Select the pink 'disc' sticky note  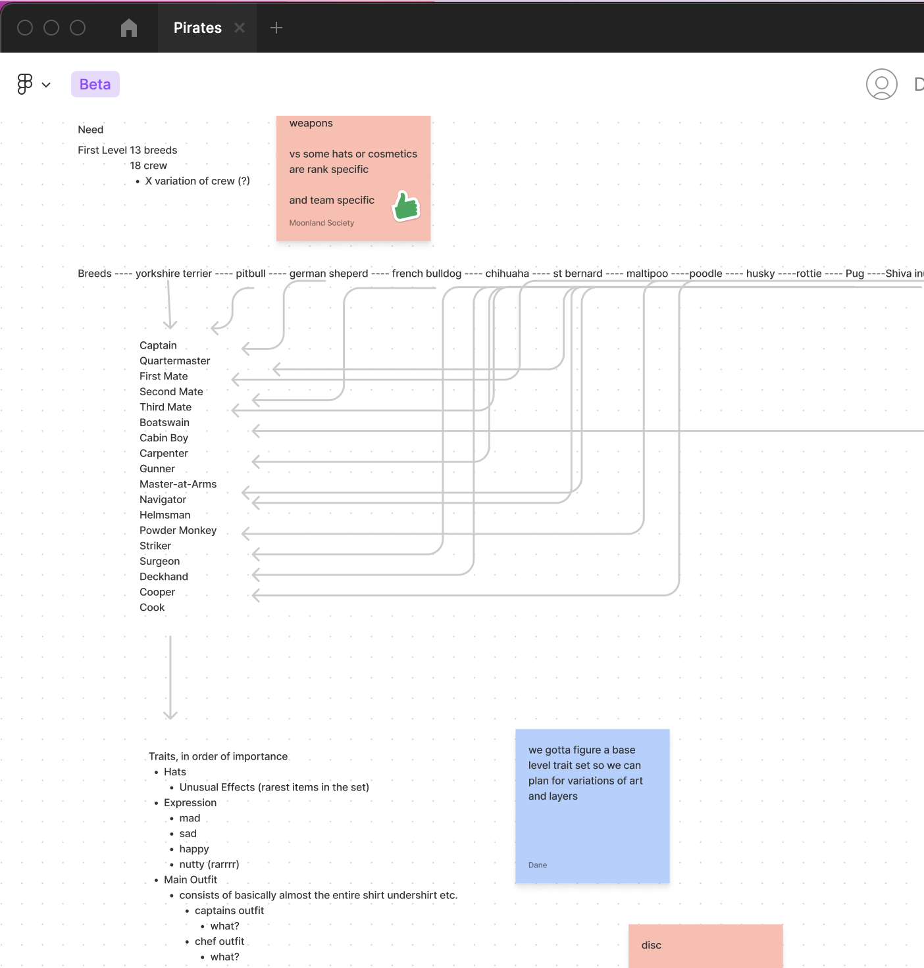click(706, 946)
